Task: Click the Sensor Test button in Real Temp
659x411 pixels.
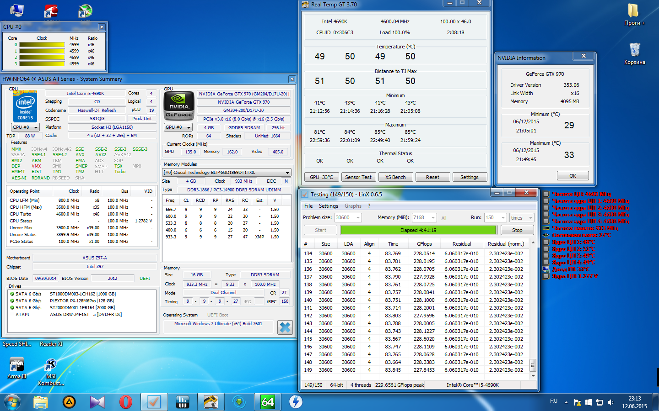Action: click(358, 177)
